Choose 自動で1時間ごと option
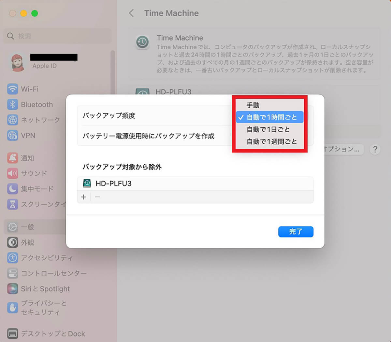The width and height of the screenshot is (391, 342). pyautogui.click(x=270, y=117)
